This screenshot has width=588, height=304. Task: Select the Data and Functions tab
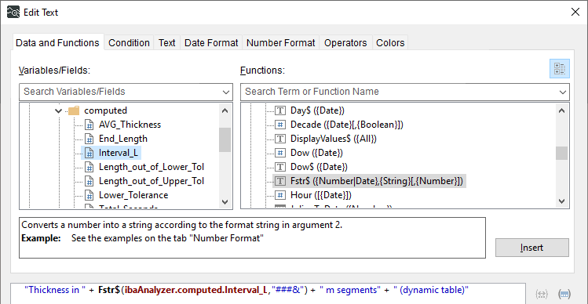coord(57,42)
